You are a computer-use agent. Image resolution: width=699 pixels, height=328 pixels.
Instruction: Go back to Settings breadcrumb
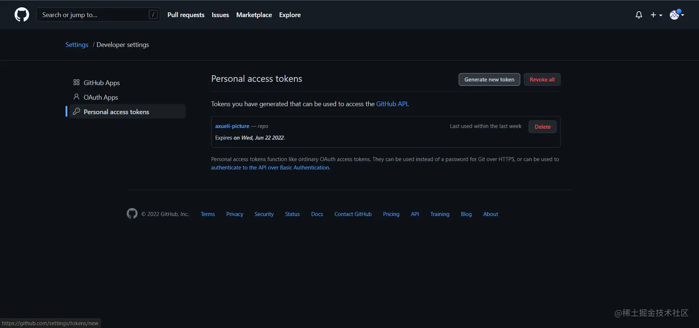click(x=77, y=45)
